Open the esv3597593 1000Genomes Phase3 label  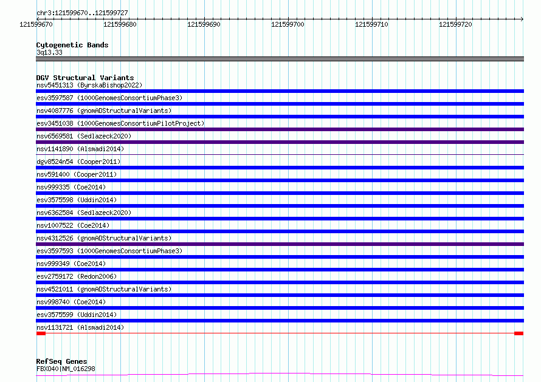pyautogui.click(x=109, y=251)
